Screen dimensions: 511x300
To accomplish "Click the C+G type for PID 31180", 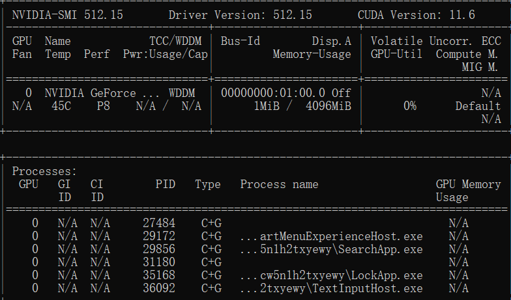I will [211, 262].
